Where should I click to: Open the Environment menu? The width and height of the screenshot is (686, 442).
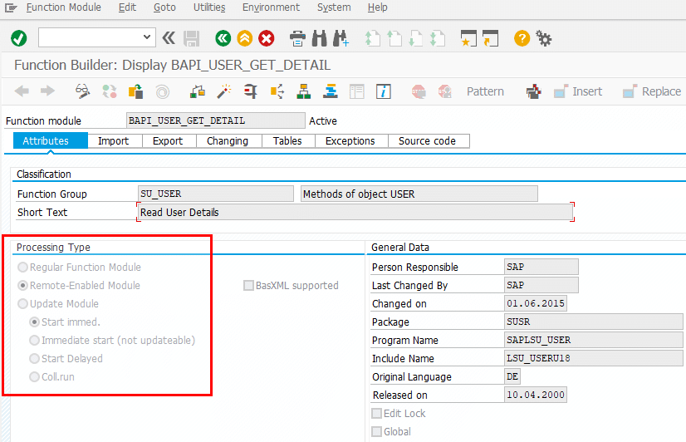coord(272,7)
